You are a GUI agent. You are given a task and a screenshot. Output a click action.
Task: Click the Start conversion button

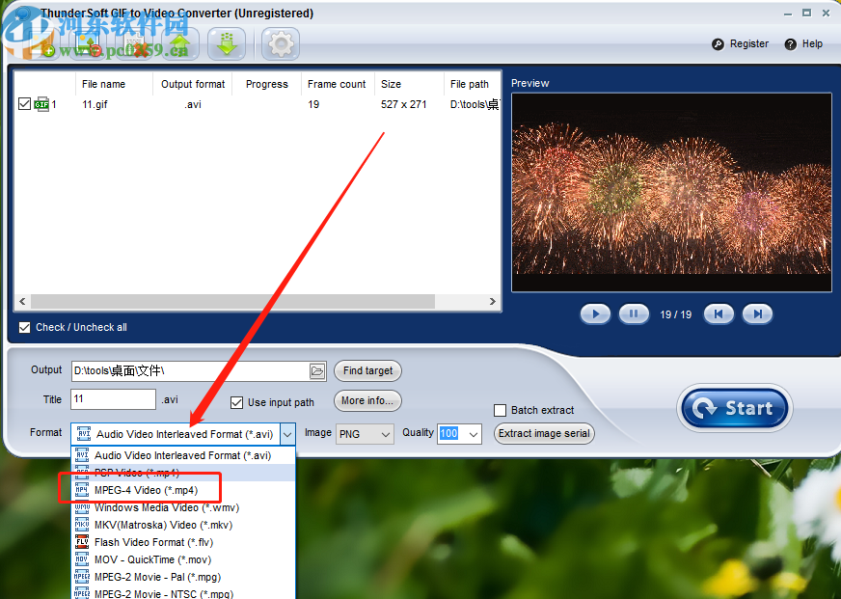click(x=734, y=408)
